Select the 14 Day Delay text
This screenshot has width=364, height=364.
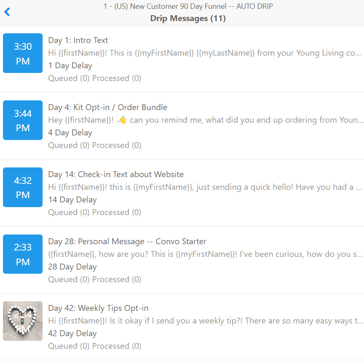[x=73, y=200]
